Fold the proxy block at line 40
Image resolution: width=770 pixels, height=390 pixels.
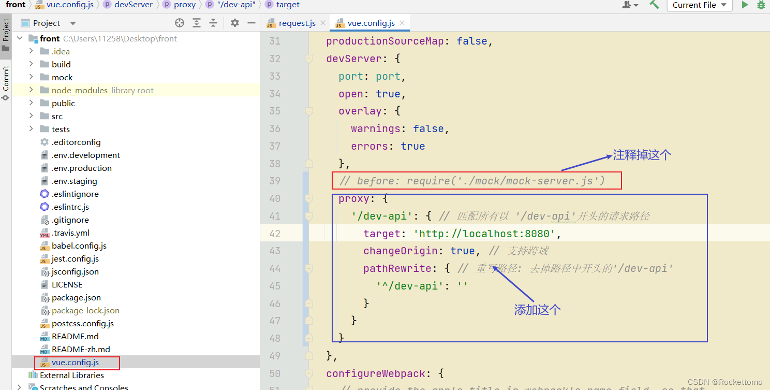[309, 198]
